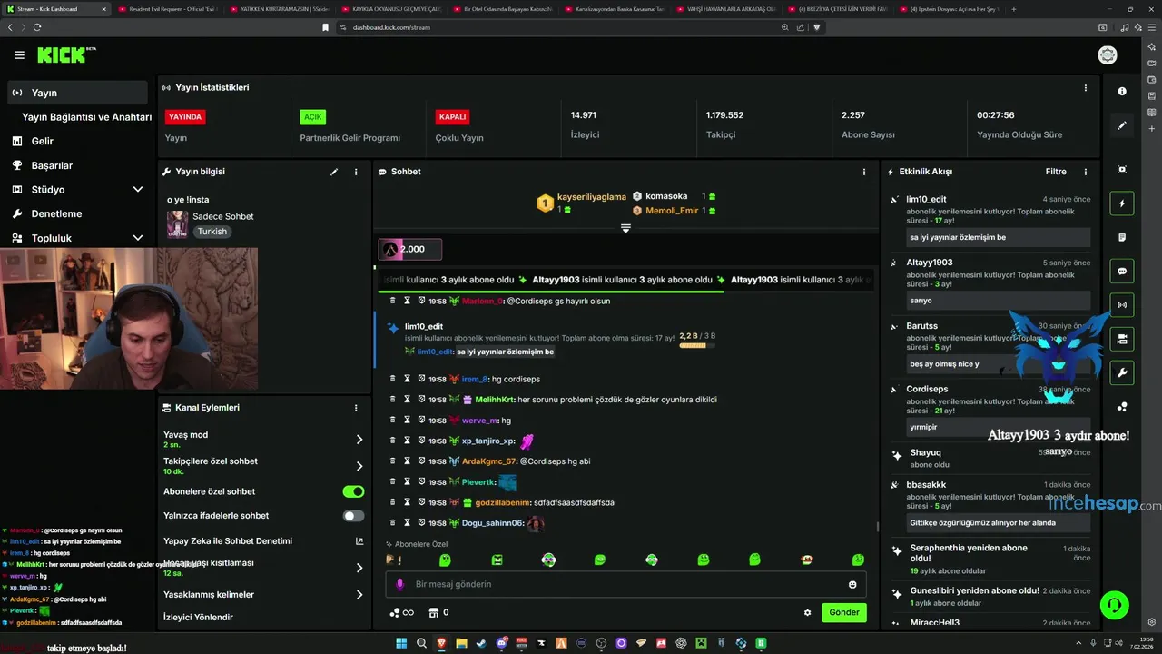Screen dimensions: 1162x654
Task: Click the green headset support button
Action: click(1114, 604)
